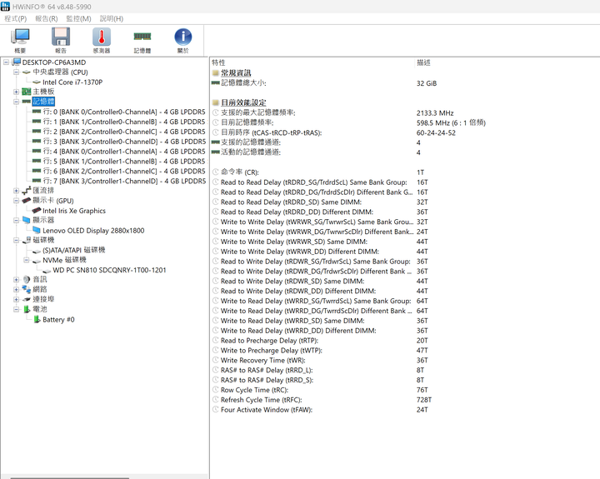Open the 程式(P) menu

(16, 18)
